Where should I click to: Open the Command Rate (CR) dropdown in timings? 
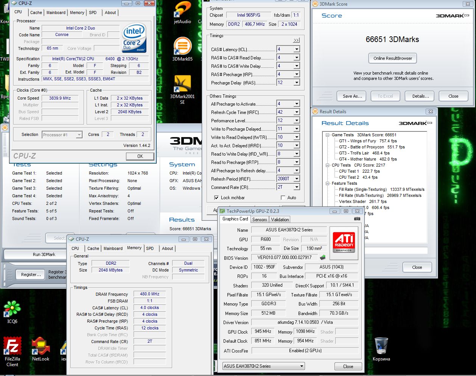(297, 187)
